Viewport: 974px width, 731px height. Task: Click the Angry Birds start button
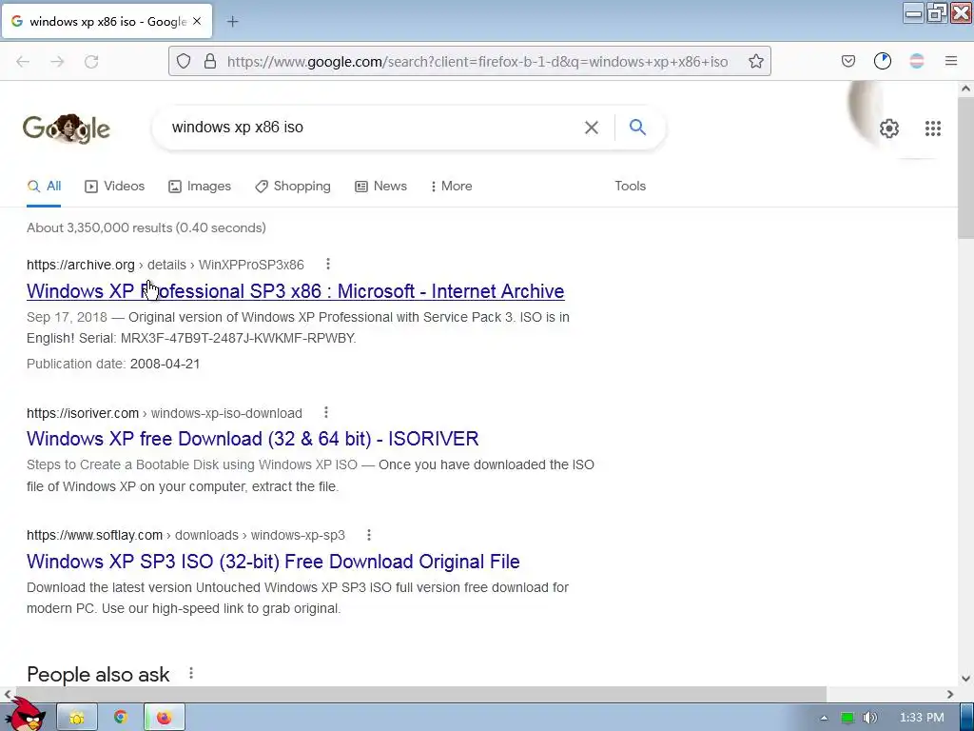click(x=24, y=715)
